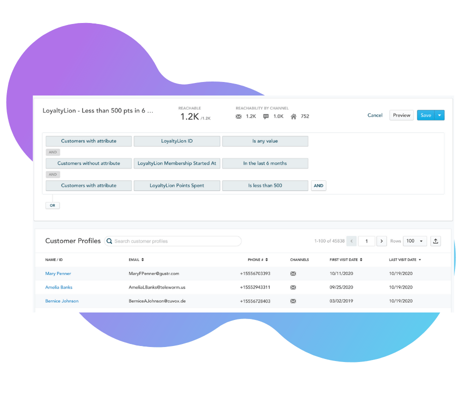Click first visit date 03/02/2019
This screenshot has width=470, height=394.
(341, 301)
